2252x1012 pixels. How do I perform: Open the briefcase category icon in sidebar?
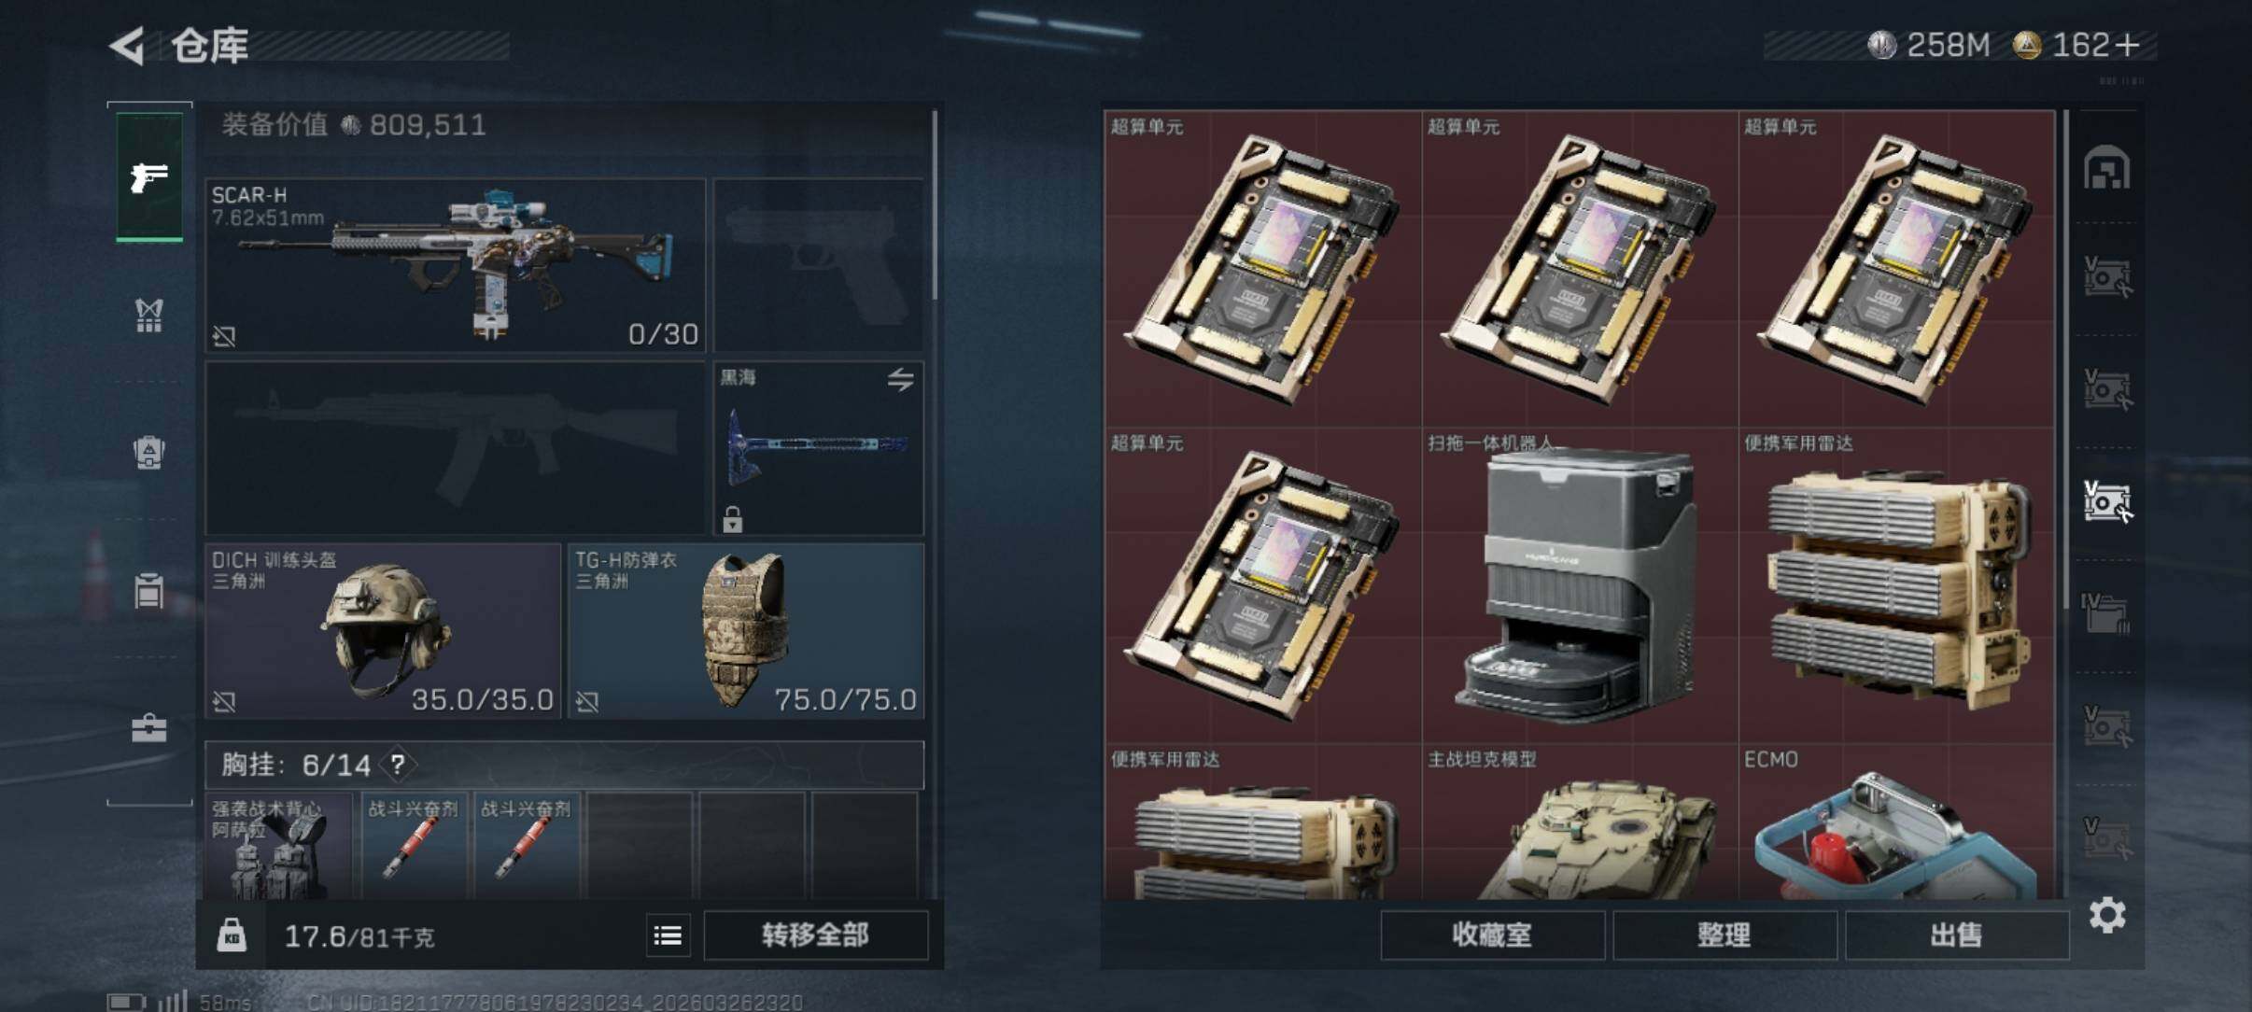[149, 727]
